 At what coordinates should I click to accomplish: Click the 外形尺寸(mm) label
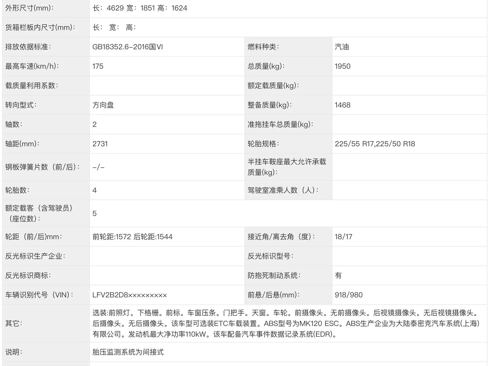(30, 8)
